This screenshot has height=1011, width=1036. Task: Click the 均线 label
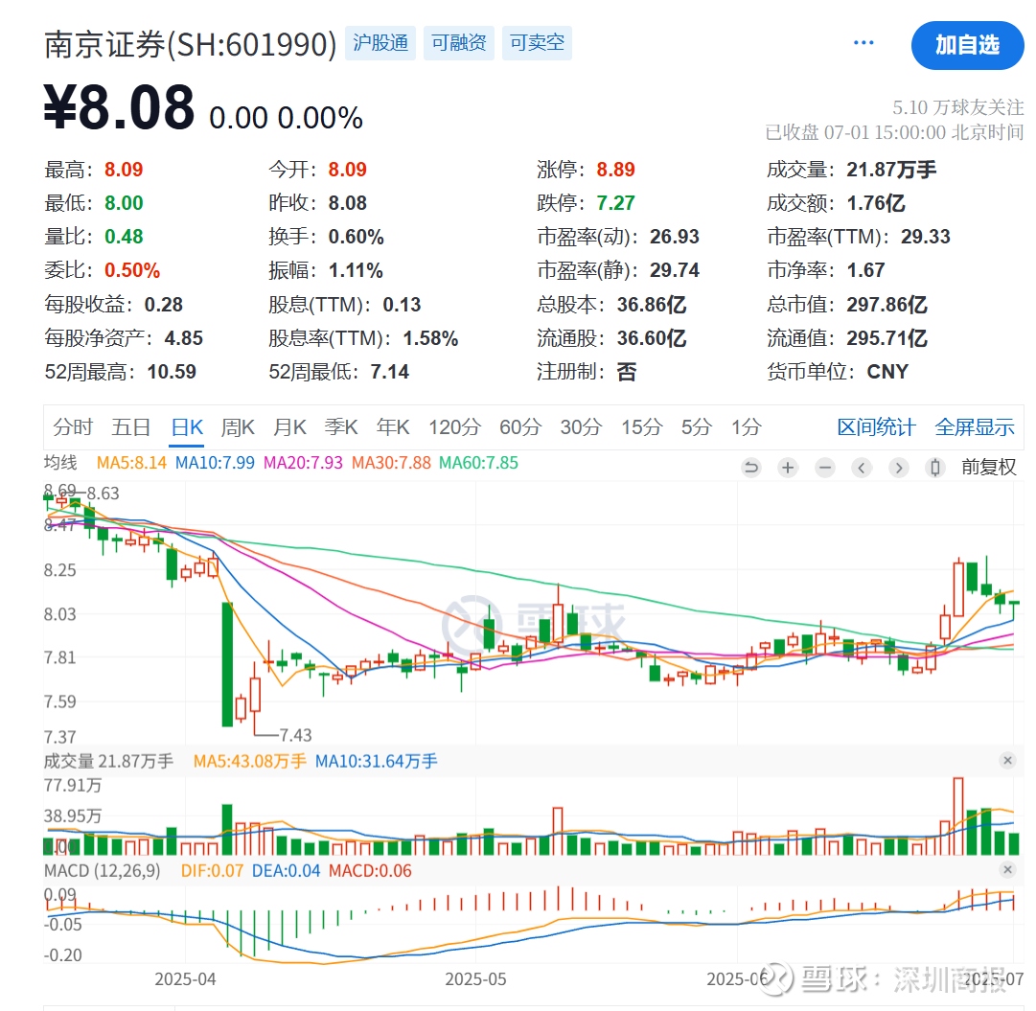(60, 463)
